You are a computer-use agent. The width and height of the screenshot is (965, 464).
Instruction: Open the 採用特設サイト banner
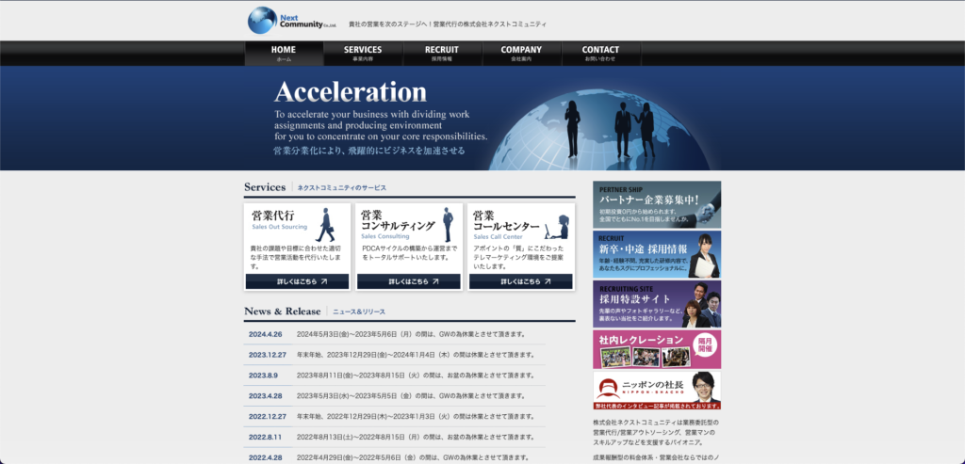(x=657, y=304)
